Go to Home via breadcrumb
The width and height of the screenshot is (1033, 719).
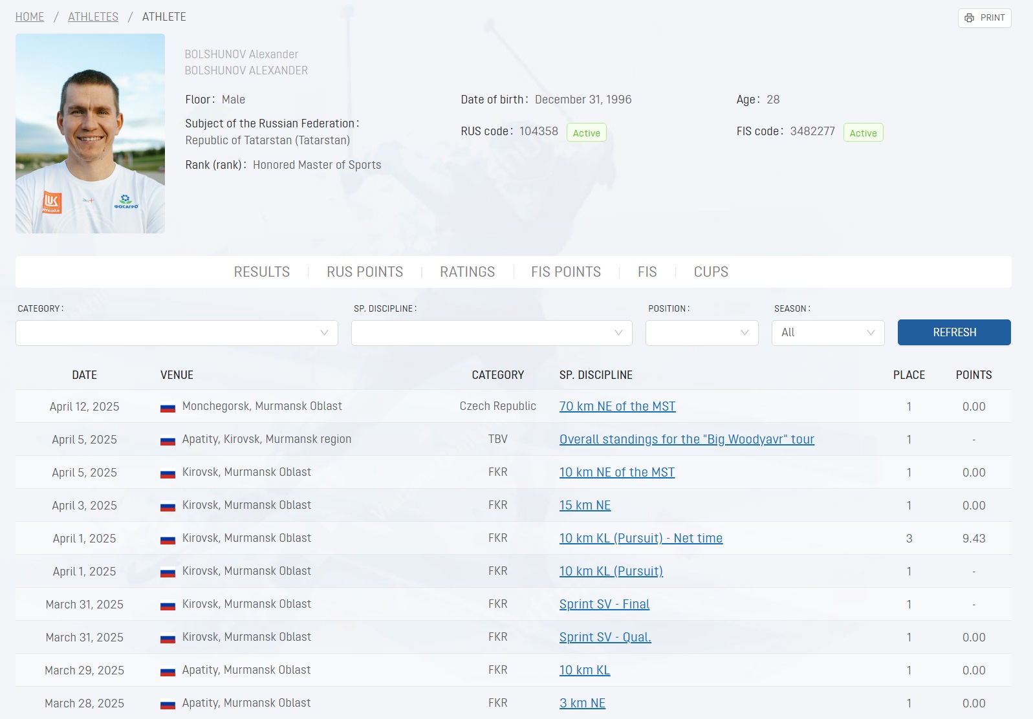30,17
